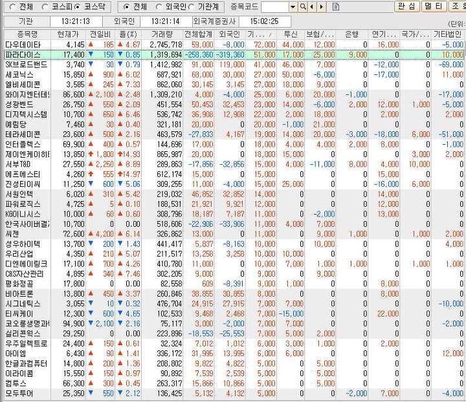The image size is (466, 402).
Task: Select the 성광벤드 row name
Action: click(x=19, y=105)
